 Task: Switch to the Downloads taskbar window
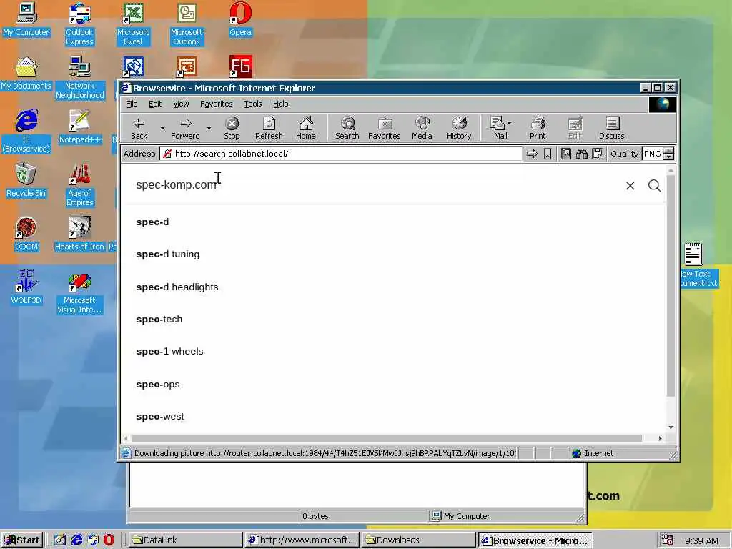(418, 540)
